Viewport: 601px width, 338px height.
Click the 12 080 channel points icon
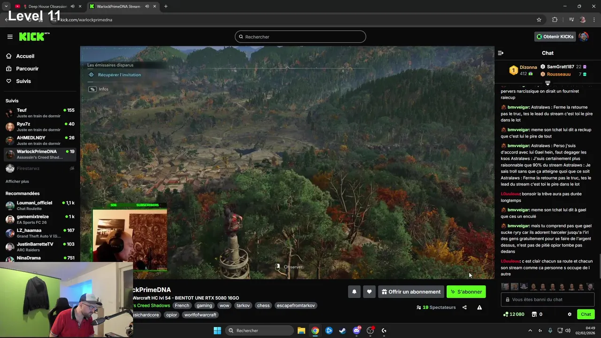click(x=506, y=315)
